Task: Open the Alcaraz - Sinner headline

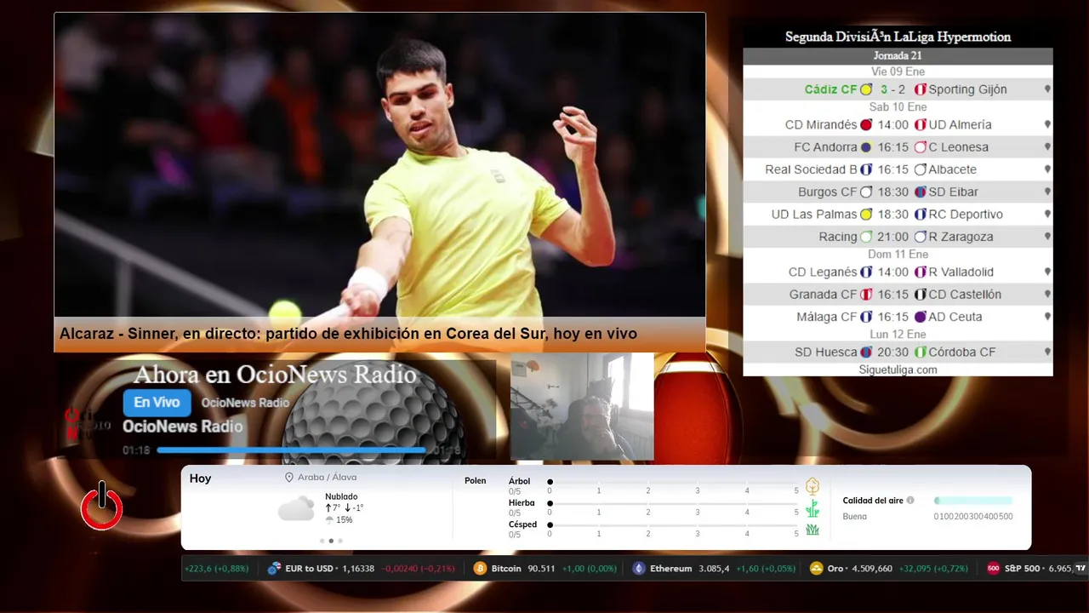Action: pyautogui.click(x=348, y=334)
